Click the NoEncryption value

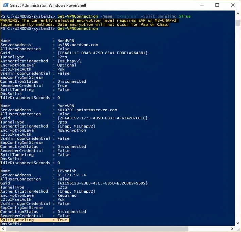coord(72,130)
